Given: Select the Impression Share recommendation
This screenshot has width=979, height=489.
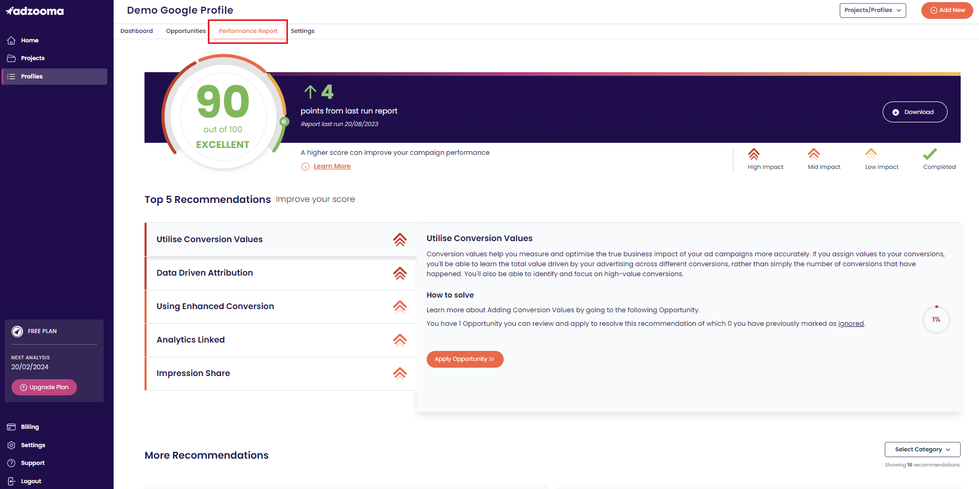Looking at the screenshot, I should (x=281, y=373).
